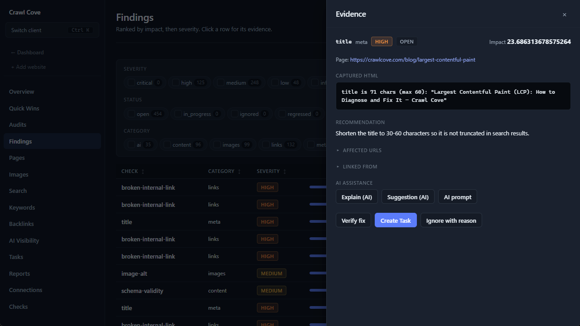Open the crawlcove.com largest-contentful-paint page link

click(413, 60)
